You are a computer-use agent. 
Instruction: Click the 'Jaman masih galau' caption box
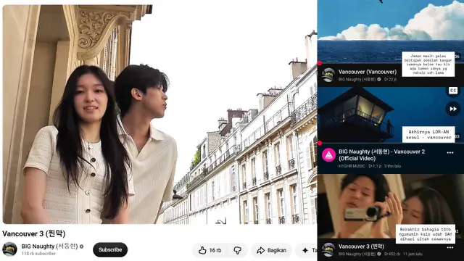click(x=428, y=65)
